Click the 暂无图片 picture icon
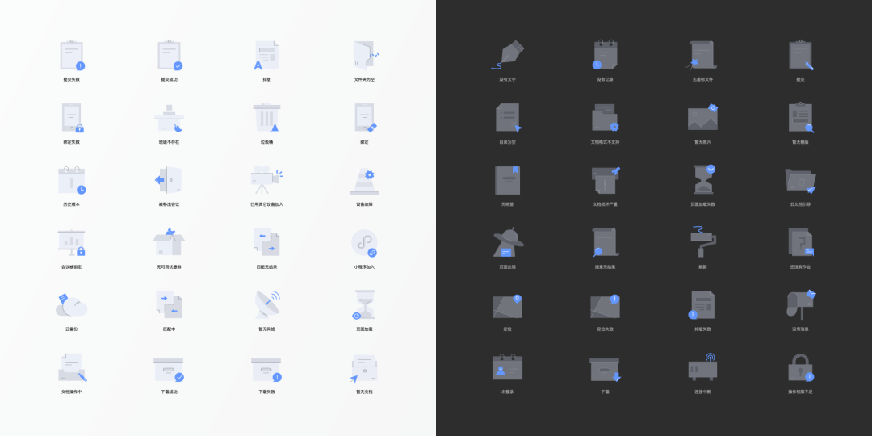 coord(703,117)
